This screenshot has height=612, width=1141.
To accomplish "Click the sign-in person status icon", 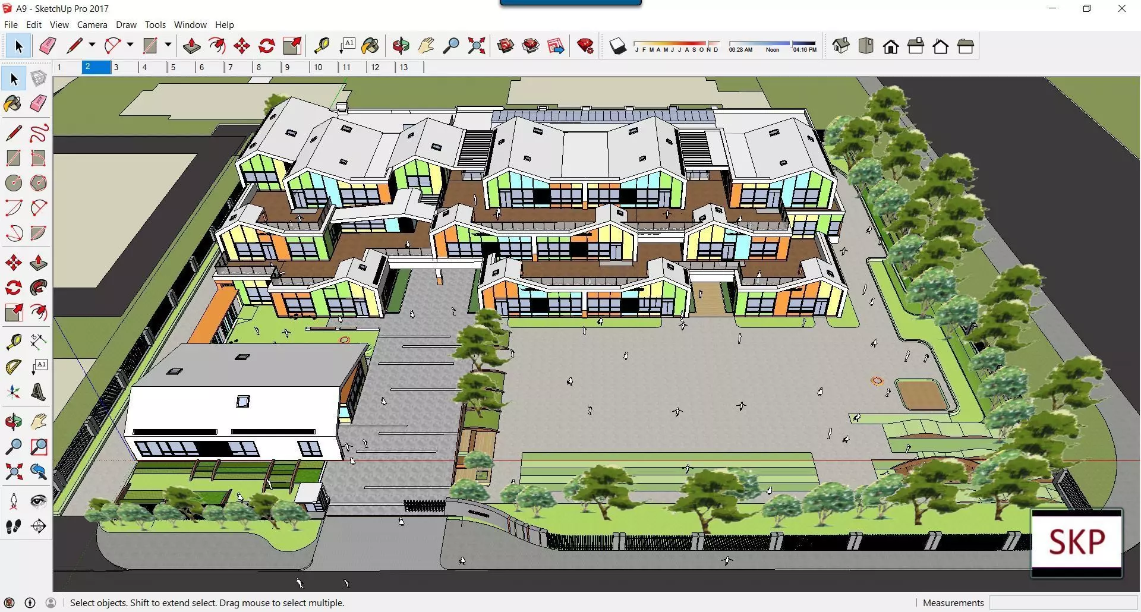I will coord(51,602).
